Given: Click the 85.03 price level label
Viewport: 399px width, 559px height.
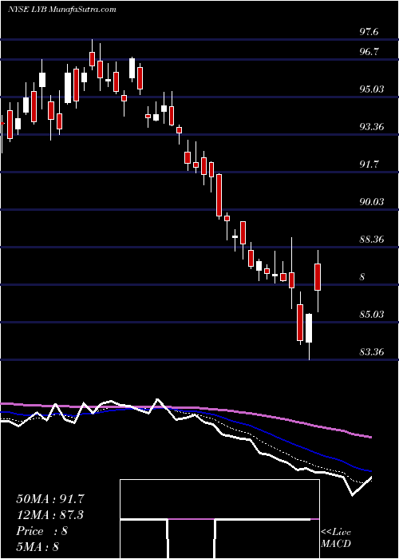Looking at the screenshot, I should tap(370, 315).
